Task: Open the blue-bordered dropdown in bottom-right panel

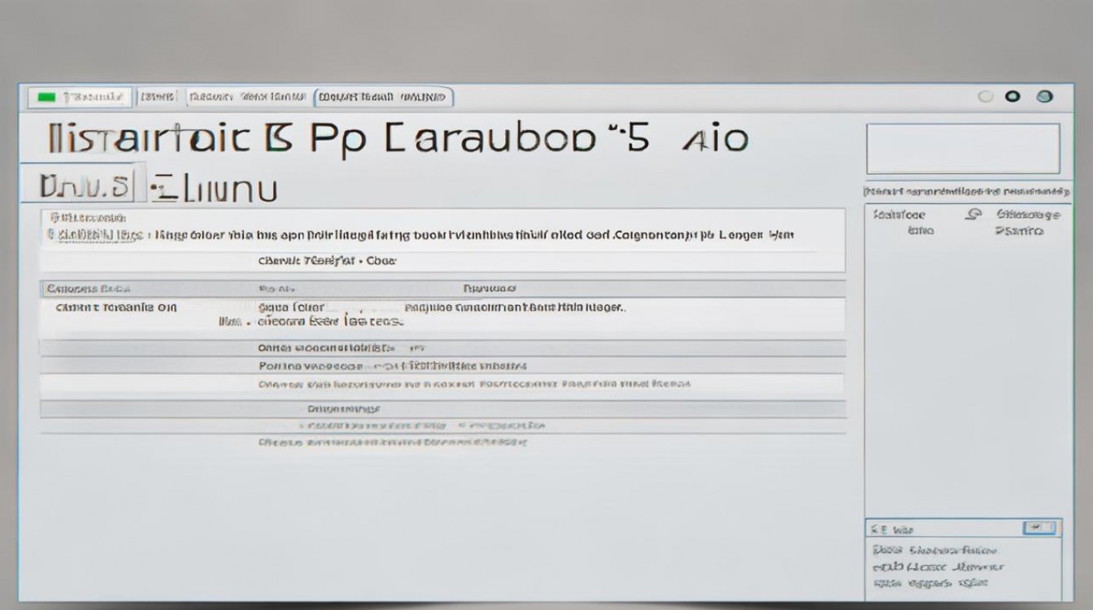Action: pos(1042,528)
